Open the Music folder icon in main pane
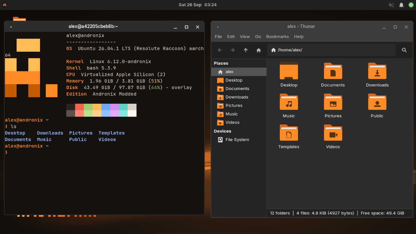Image resolution: width=416 pixels, height=234 pixels. (x=289, y=102)
